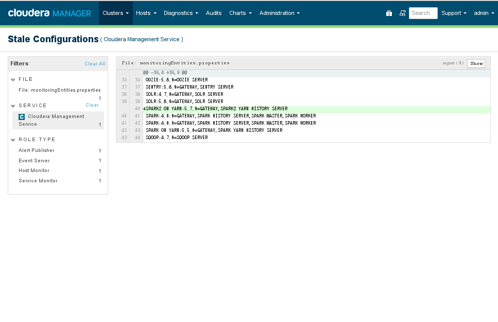Click the Cloudera Manager logo
498x322 pixels.
[x=49, y=13]
